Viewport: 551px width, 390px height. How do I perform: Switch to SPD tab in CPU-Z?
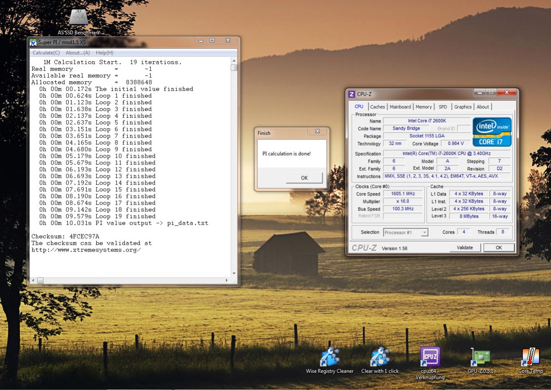pos(443,107)
